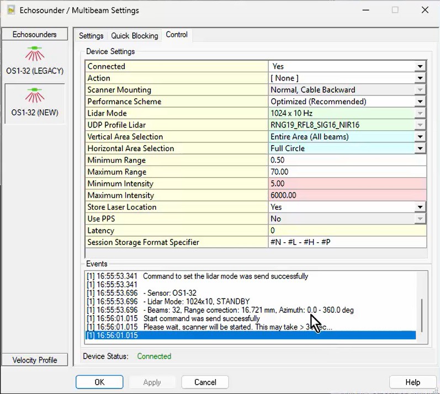440x394 pixels.
Task: Click the 'Performance Scheme' setting label
Action: click(x=124, y=102)
